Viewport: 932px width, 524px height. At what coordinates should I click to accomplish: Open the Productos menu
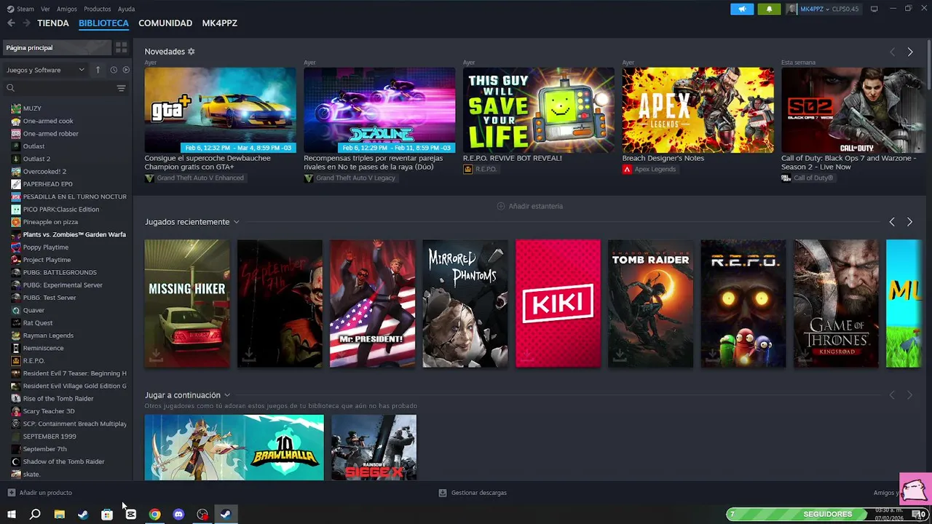(x=98, y=9)
